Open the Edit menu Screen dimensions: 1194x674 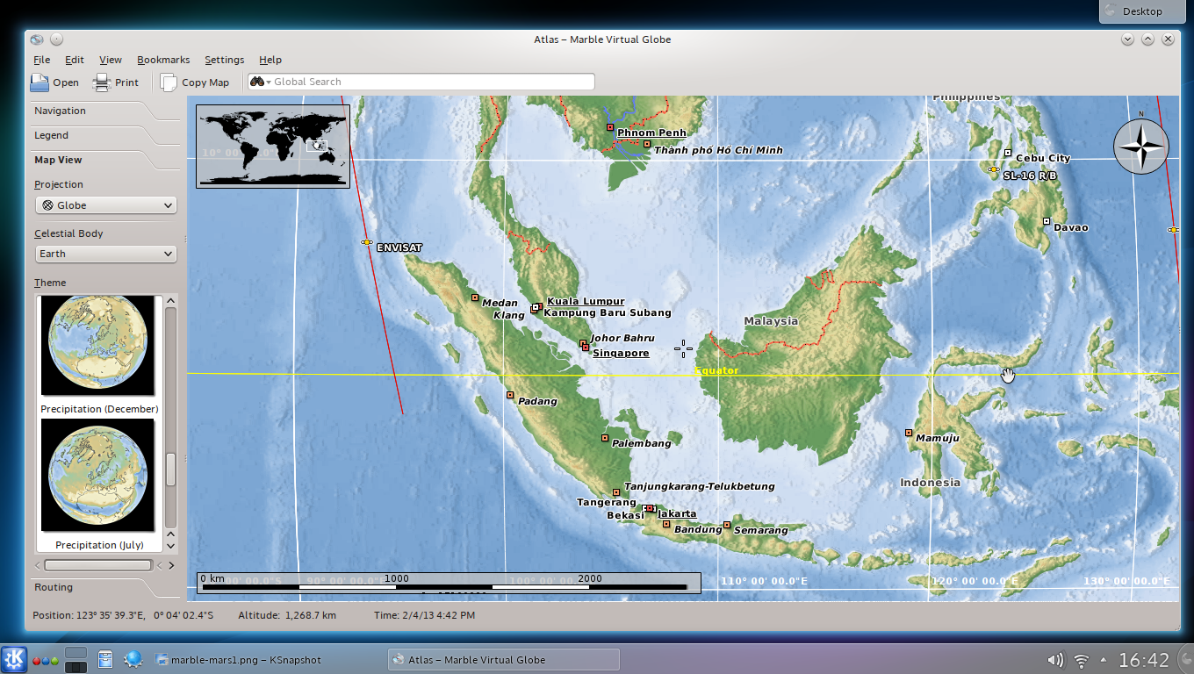tap(75, 60)
